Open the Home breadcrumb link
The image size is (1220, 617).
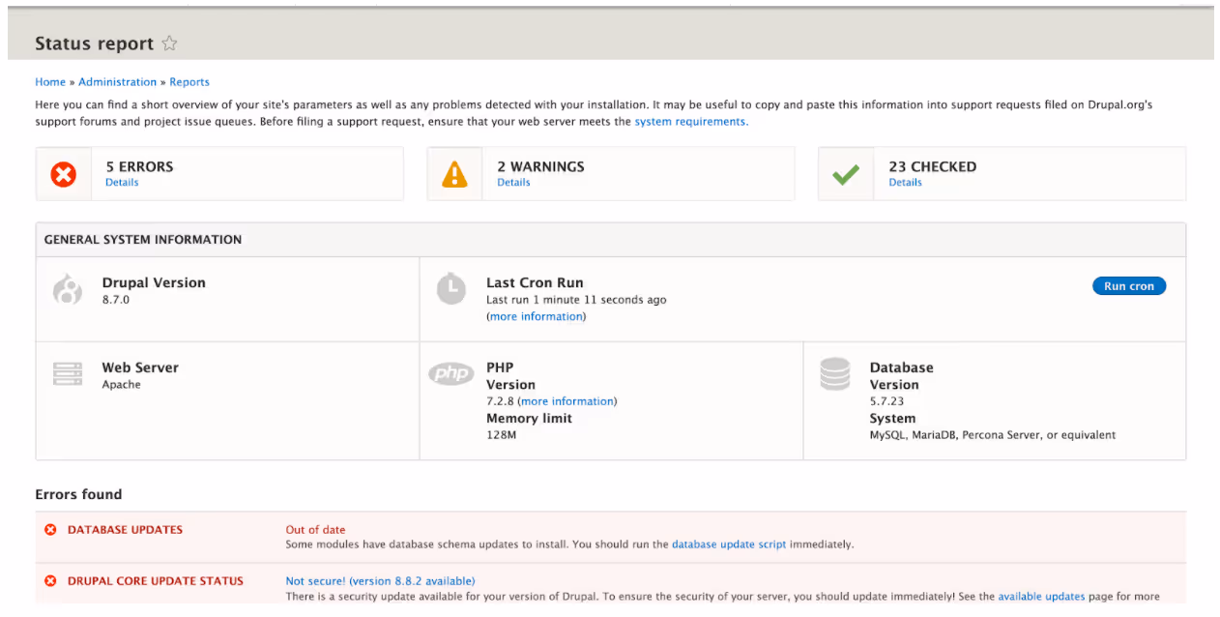[x=50, y=82]
